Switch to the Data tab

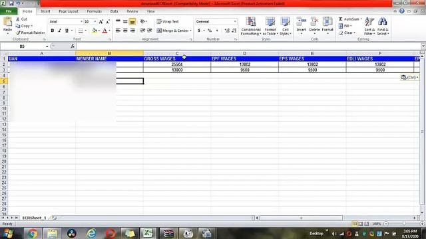click(114, 11)
